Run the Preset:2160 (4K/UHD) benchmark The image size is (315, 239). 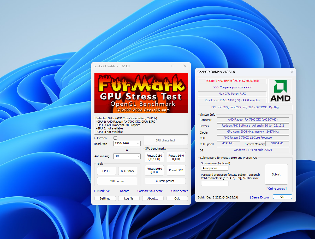click(x=154, y=157)
